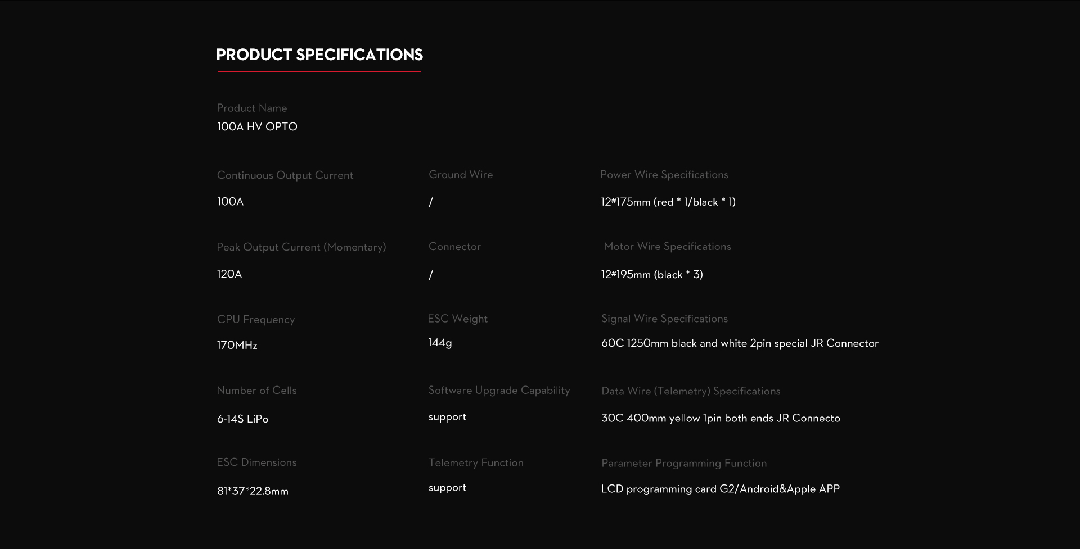Click the Parameter Programming Function label
The height and width of the screenshot is (549, 1080).
[684, 464]
